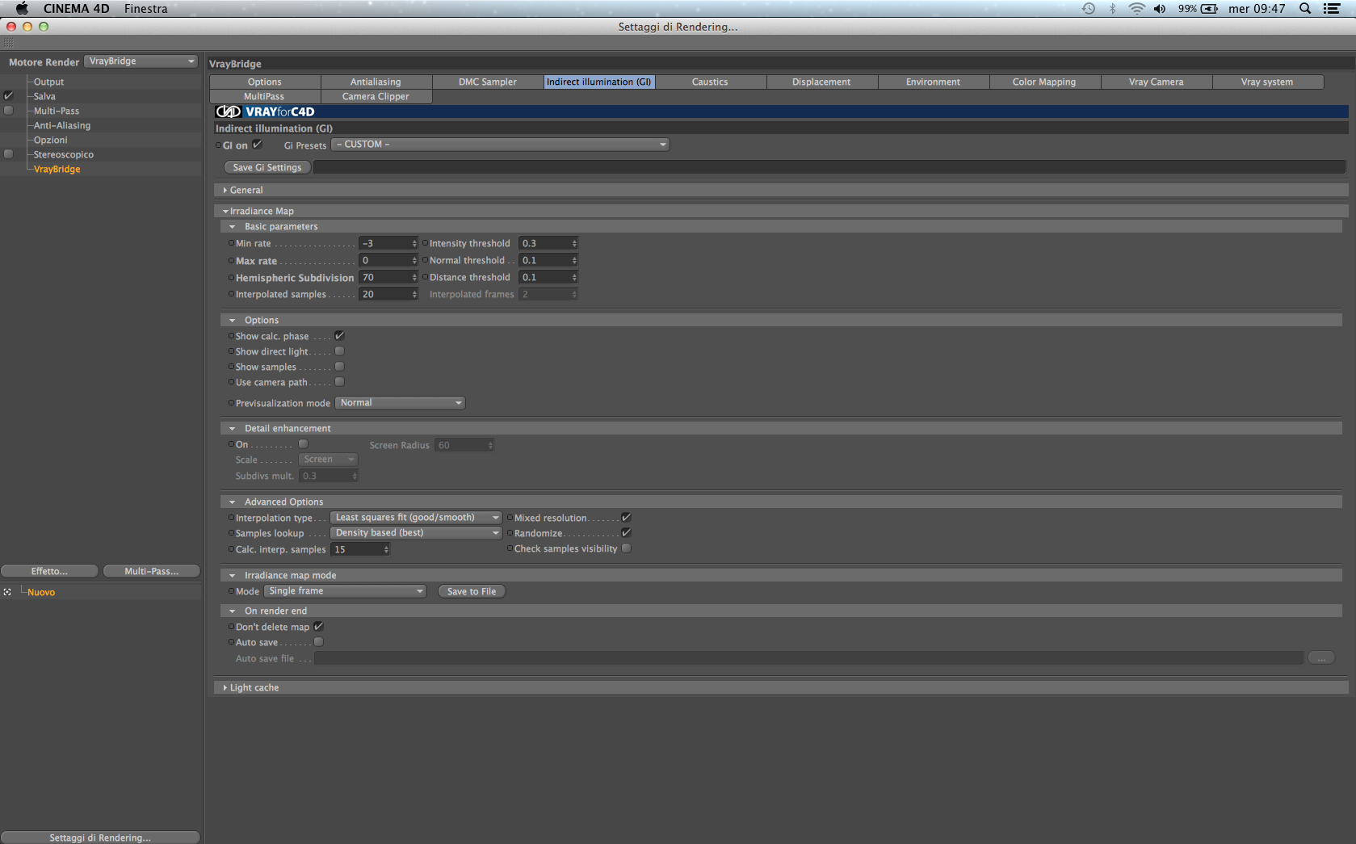
Task: Enable Check samples visibility
Action: point(626,548)
